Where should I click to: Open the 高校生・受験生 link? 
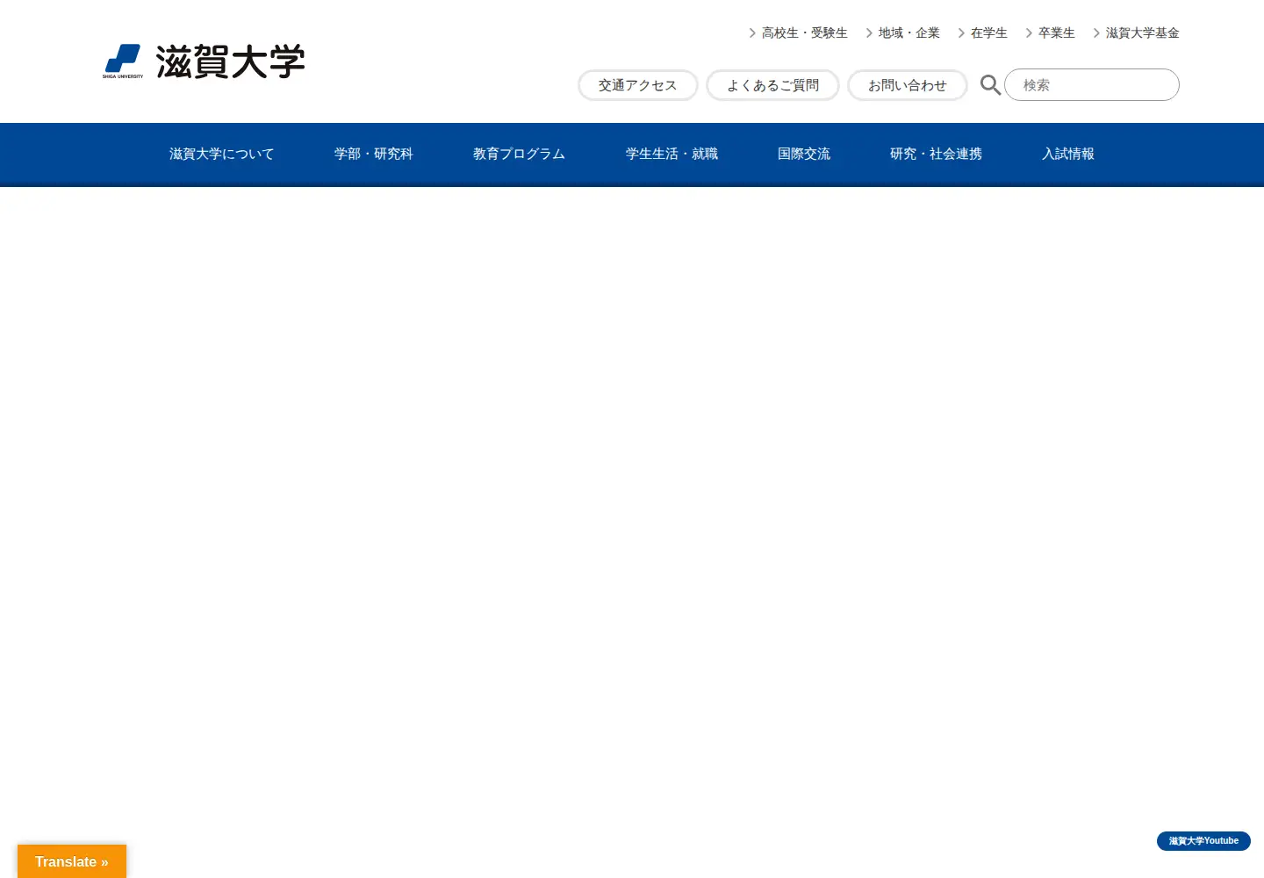pyautogui.click(x=798, y=32)
